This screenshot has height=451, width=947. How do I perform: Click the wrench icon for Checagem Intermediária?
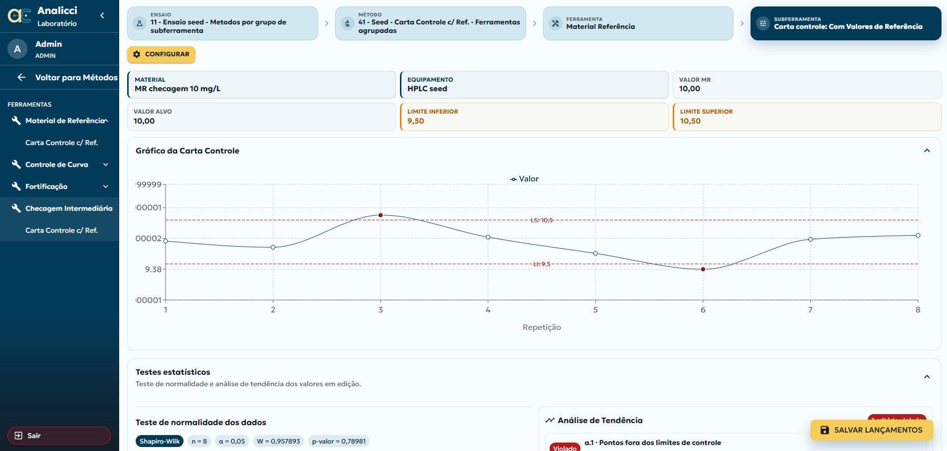coord(16,208)
